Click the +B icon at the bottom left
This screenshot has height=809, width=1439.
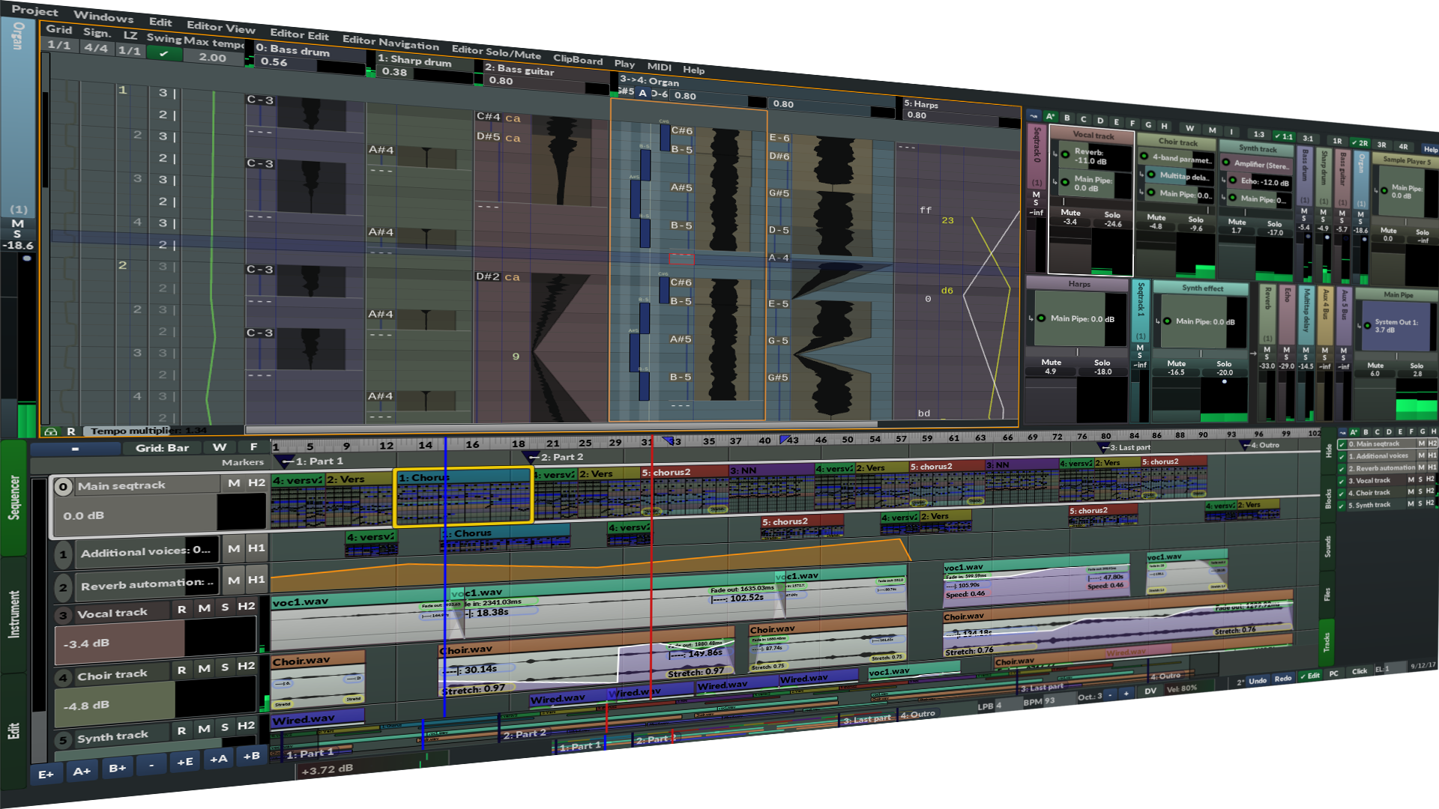click(x=251, y=758)
